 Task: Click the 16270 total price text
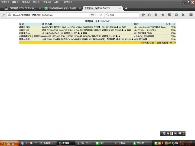pos(173,43)
